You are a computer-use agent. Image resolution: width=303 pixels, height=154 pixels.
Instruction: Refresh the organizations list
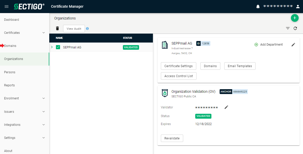tap(295, 28)
